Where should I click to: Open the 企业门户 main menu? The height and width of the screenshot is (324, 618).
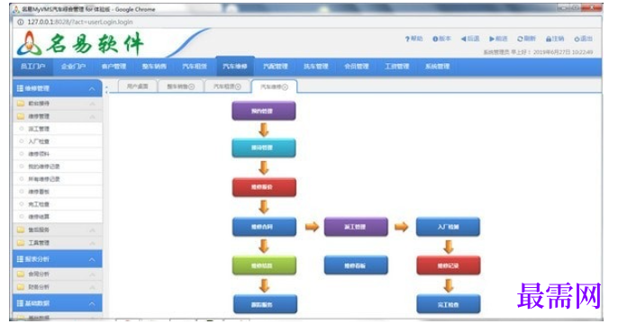(73, 67)
